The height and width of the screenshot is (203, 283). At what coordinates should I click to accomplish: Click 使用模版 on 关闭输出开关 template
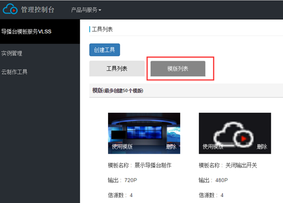click(x=213, y=147)
